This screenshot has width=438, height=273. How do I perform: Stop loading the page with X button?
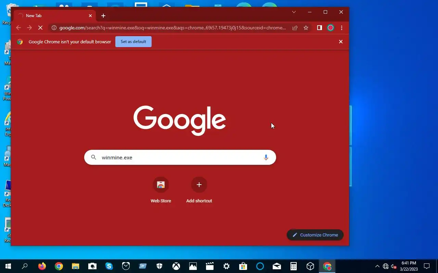point(40,28)
